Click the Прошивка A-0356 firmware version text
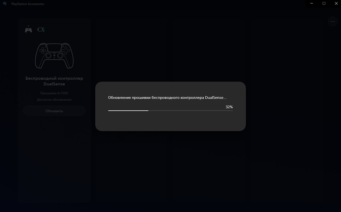Viewport: 341px width, 212px height. click(x=54, y=93)
